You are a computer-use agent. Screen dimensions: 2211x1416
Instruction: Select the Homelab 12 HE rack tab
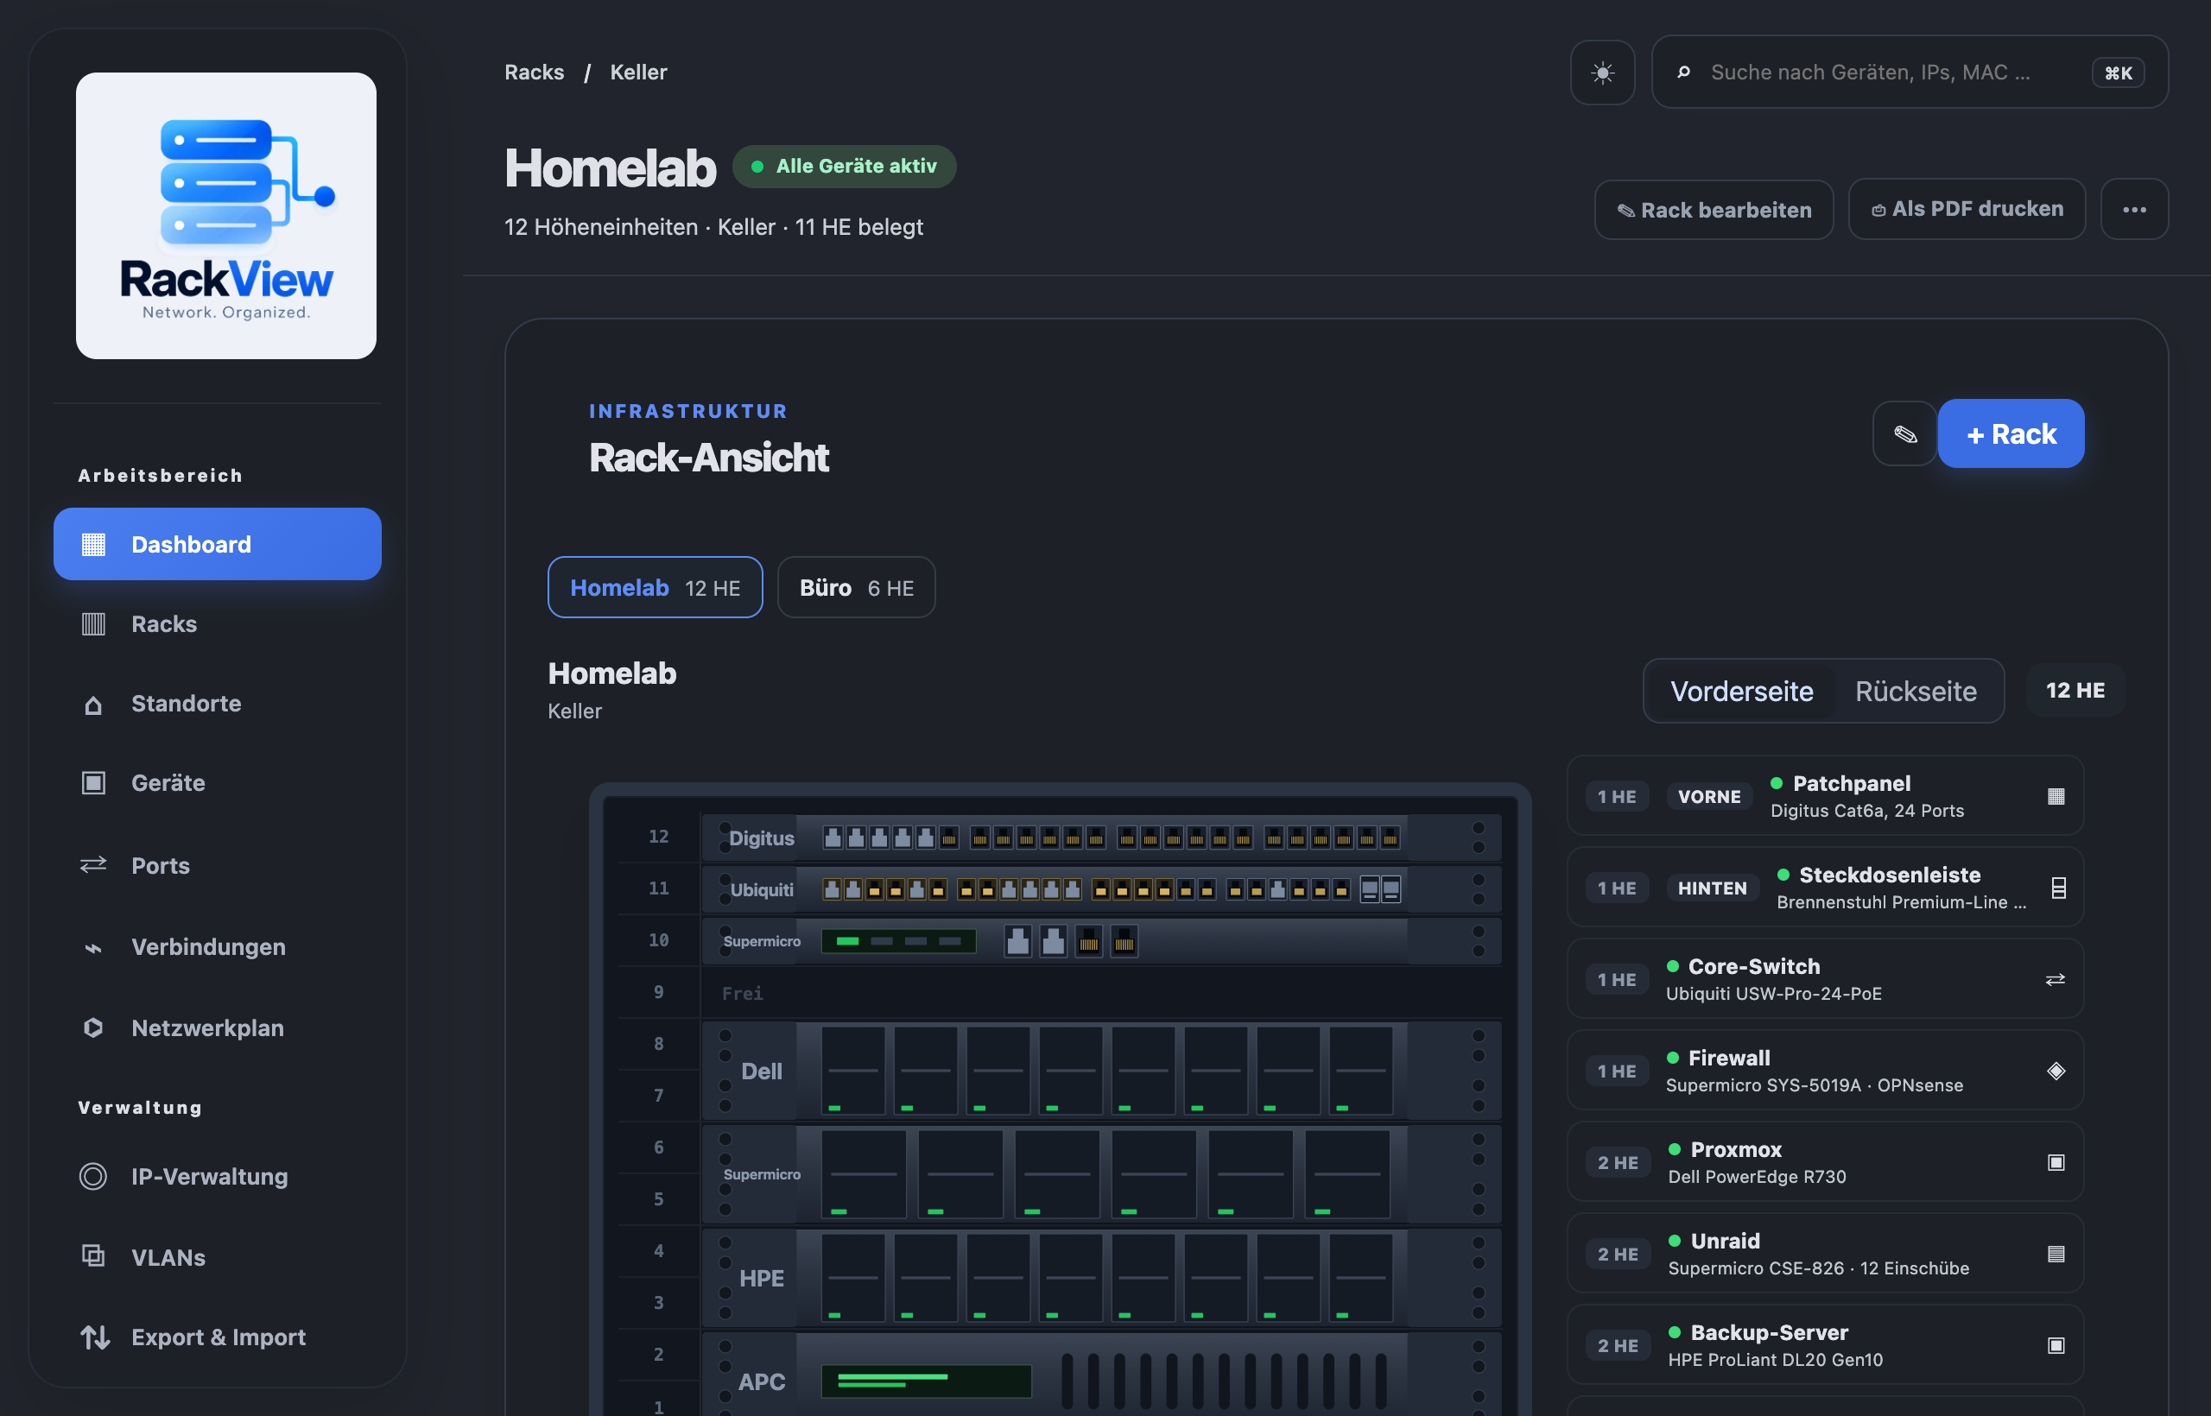click(x=655, y=587)
